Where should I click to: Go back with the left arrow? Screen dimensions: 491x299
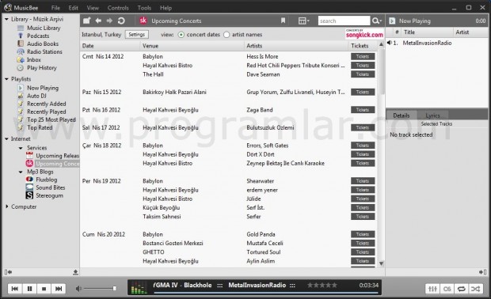(x=98, y=21)
